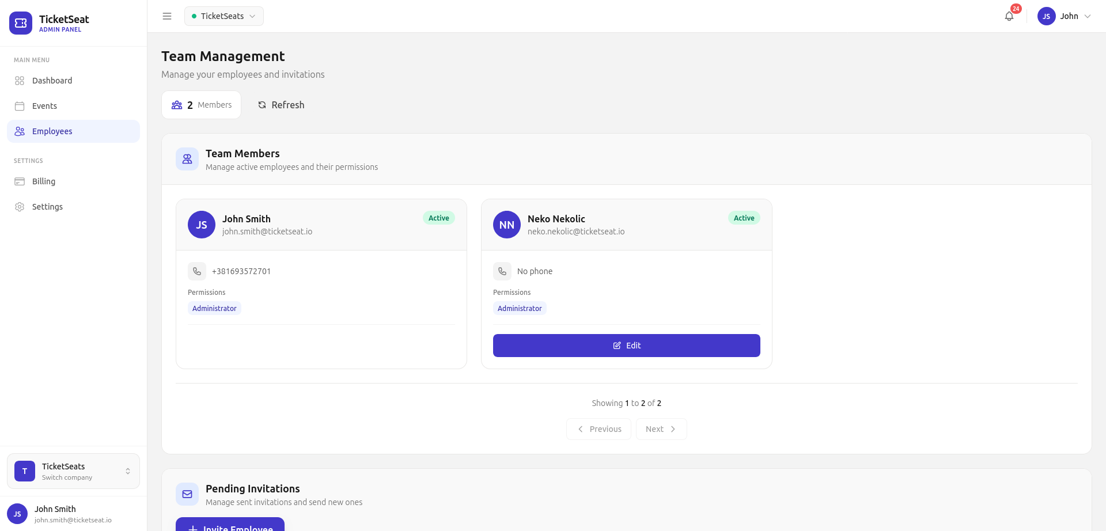Click john.smith@ticketseat.io in the card

coord(267,232)
